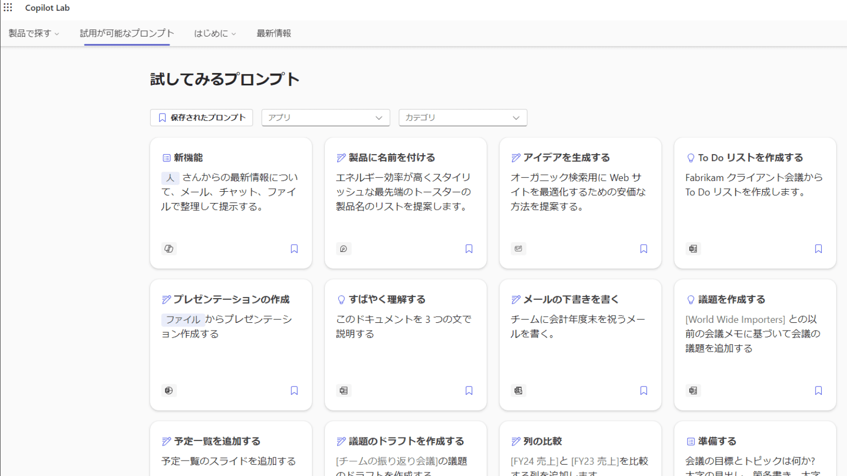
Task: Open the プレゼンテーションの作成 prompt title
Action: pos(231,300)
